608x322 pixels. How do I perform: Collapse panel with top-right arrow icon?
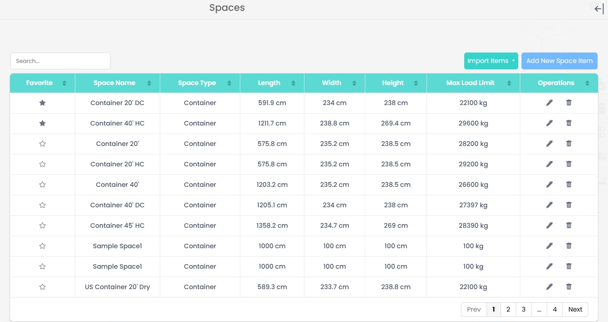[599, 8]
